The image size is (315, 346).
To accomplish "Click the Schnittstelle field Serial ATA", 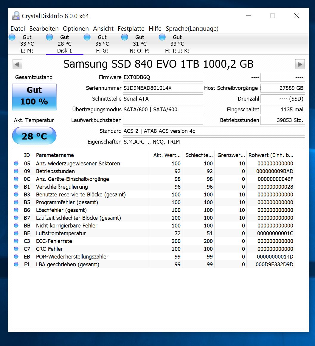I will coord(163,99).
